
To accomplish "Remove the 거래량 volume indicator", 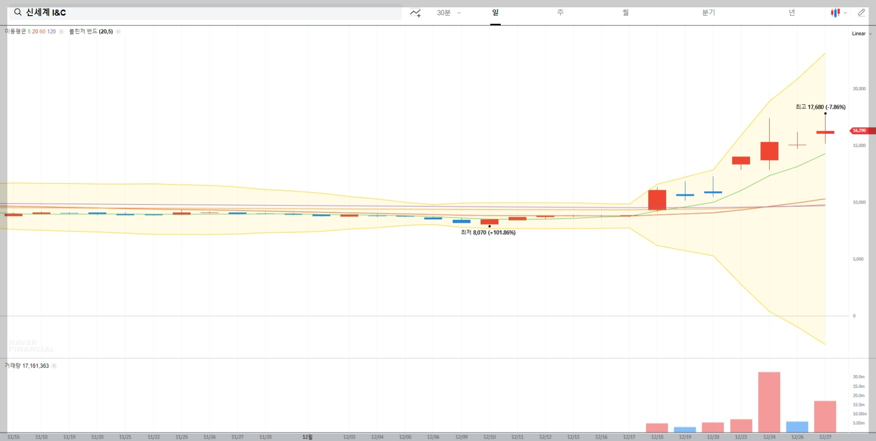I will 54,366.
